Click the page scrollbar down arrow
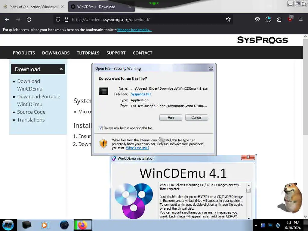 tap(305, 217)
